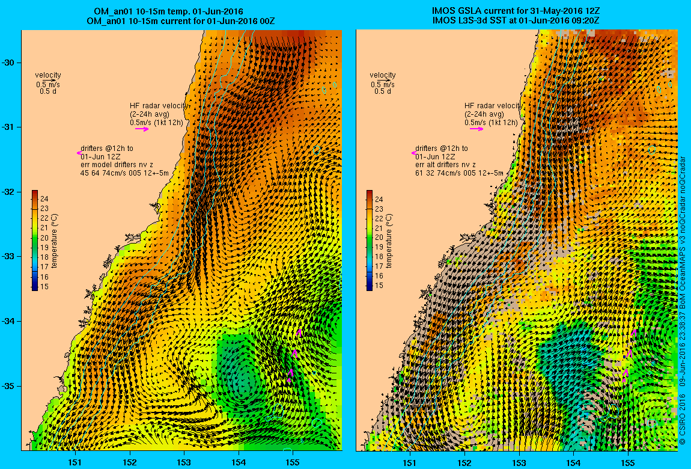Click 'HF radar velocity' label in right map
The height and width of the screenshot is (469, 691).
click(493, 106)
